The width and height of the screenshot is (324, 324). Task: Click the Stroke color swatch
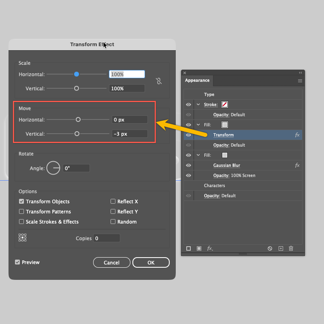[225, 104]
